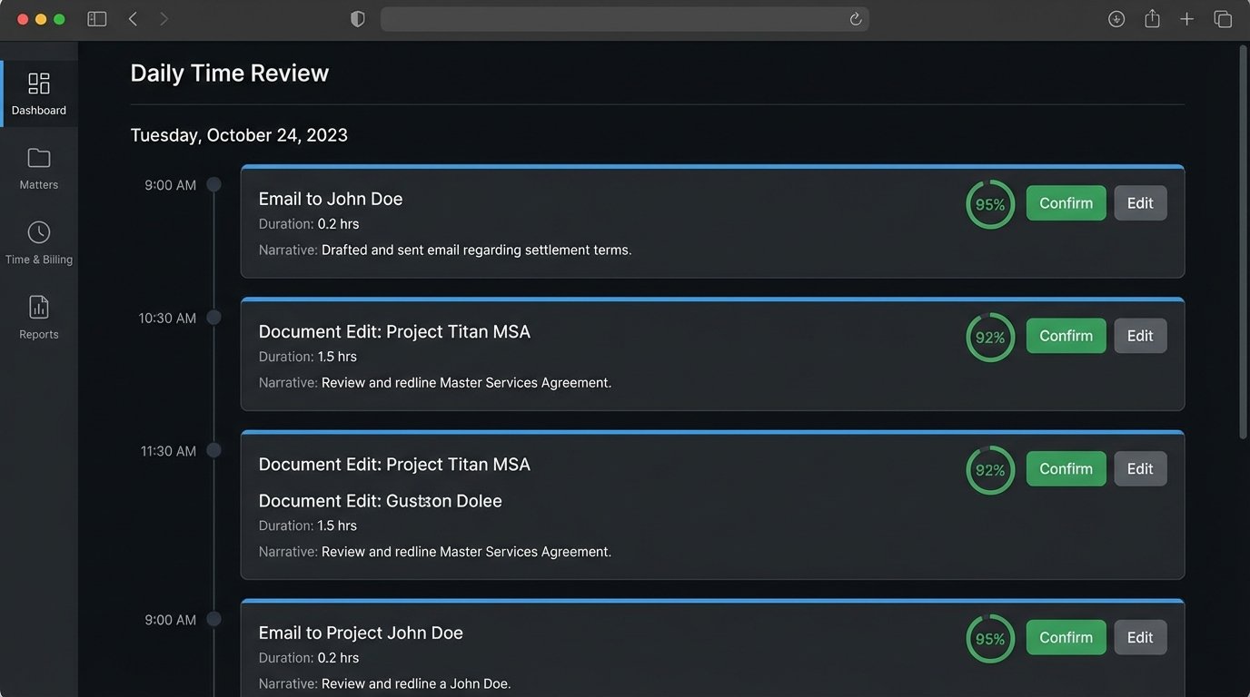Open a new tab with the plus icon
This screenshot has height=697, width=1250.
point(1187,18)
